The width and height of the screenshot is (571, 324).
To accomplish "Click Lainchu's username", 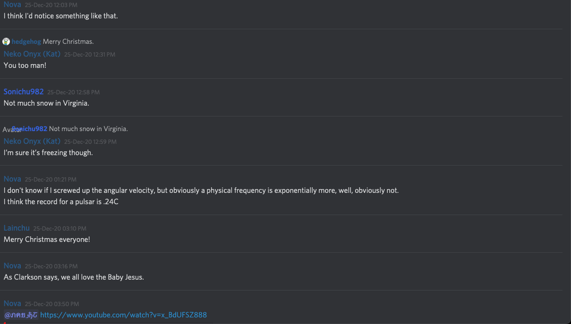I will (x=17, y=228).
